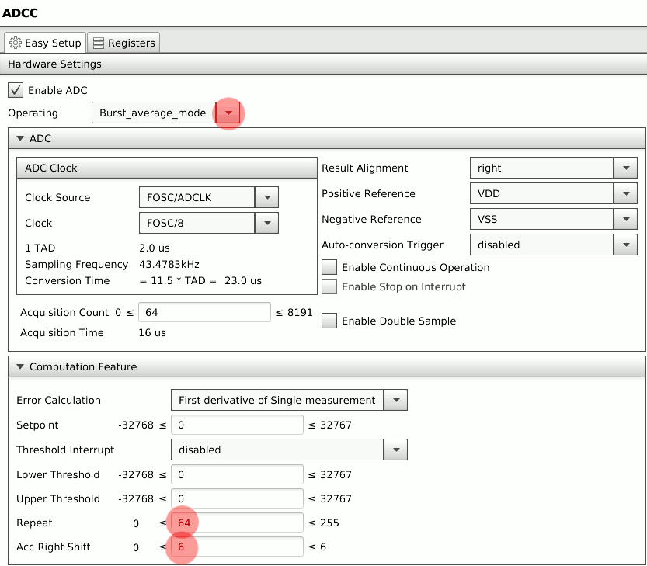Change the Positive Reference dropdown
This screenshot has height=566, width=647.
[x=624, y=194]
